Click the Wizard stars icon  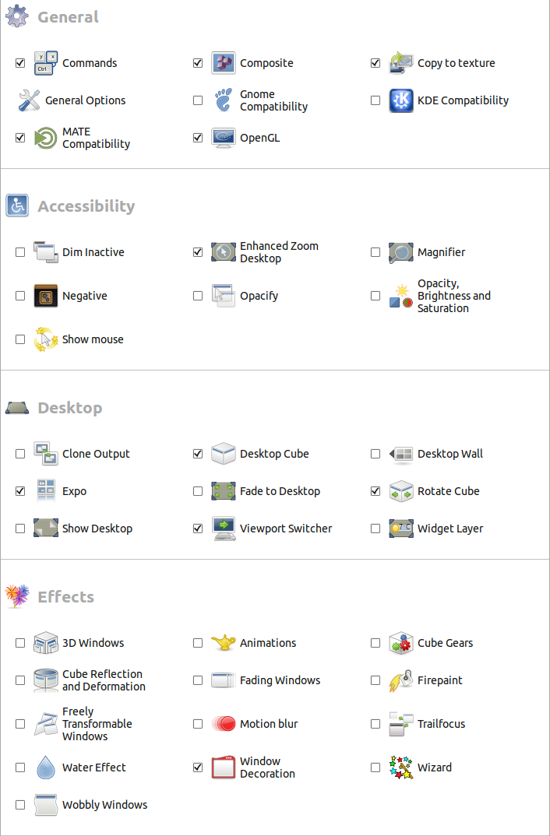(400, 768)
